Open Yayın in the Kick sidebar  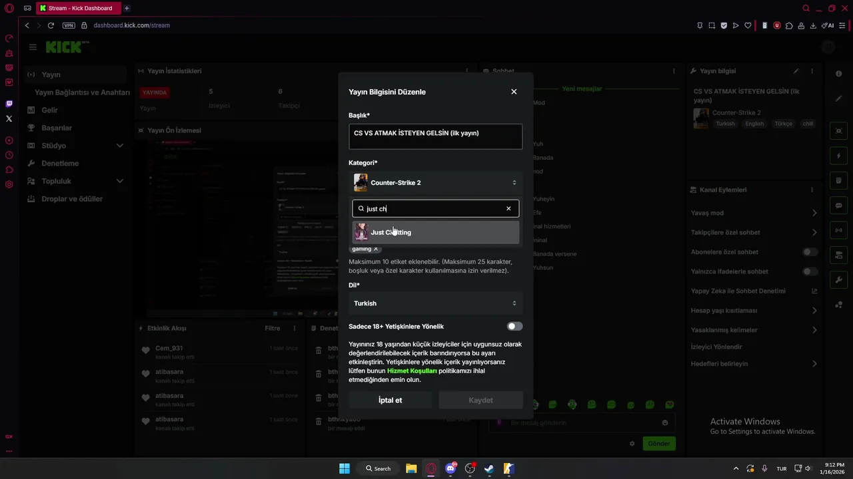[x=75, y=75]
